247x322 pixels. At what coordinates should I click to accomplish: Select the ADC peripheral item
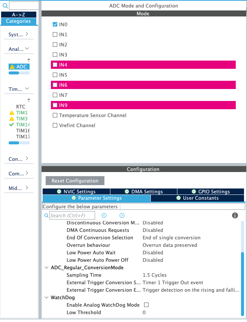coord(19,67)
